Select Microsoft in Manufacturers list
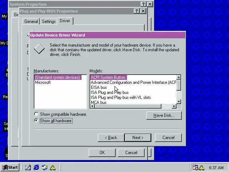 [x=43, y=82]
